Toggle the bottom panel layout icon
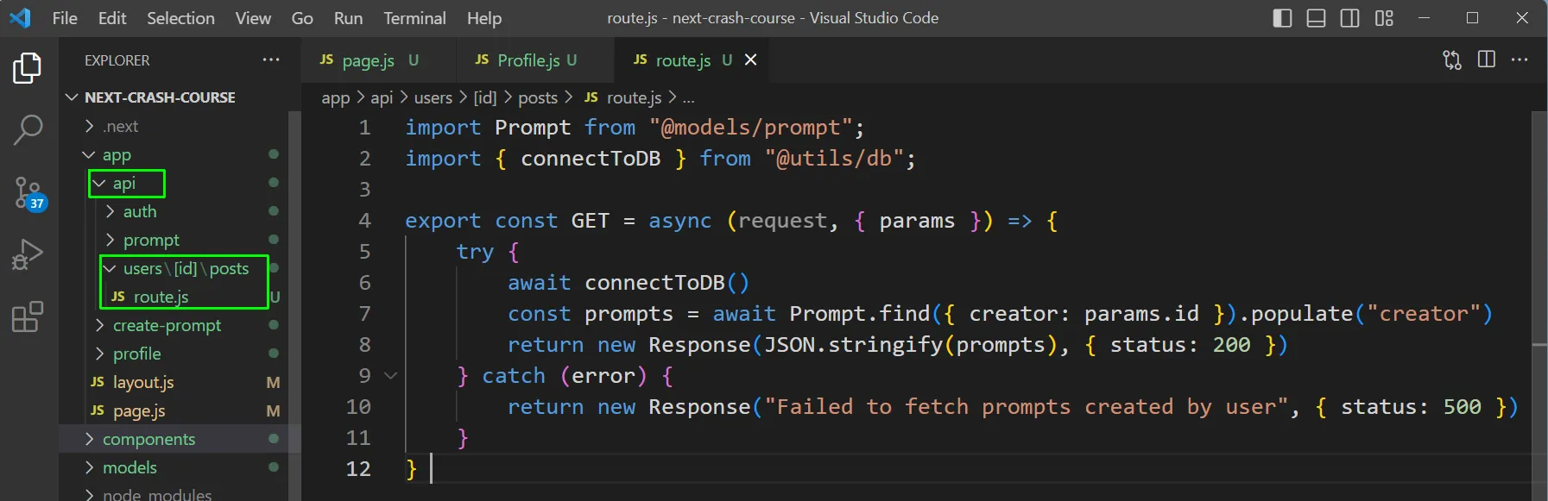Screen dimensions: 1548x501 click(x=1317, y=18)
